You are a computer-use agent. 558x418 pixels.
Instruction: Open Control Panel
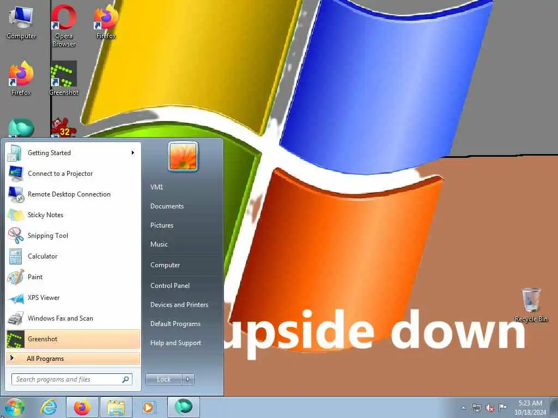click(x=170, y=286)
